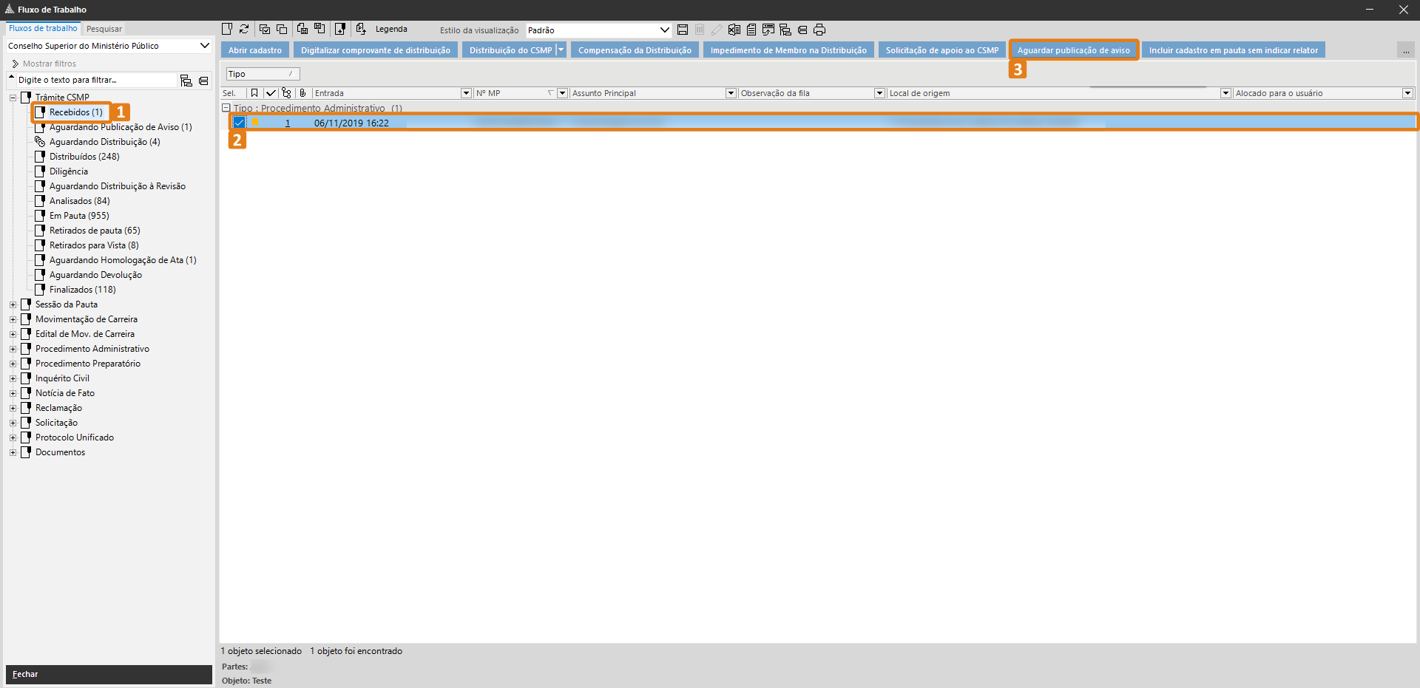
Task: Open Conselho Superior do Ministério Público dropdown
Action: tap(205, 46)
